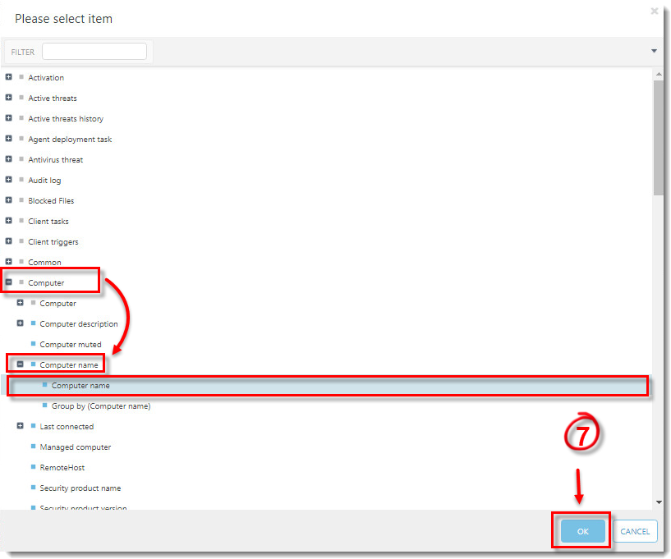Select the Audit log item
The image size is (671, 559).
click(44, 180)
